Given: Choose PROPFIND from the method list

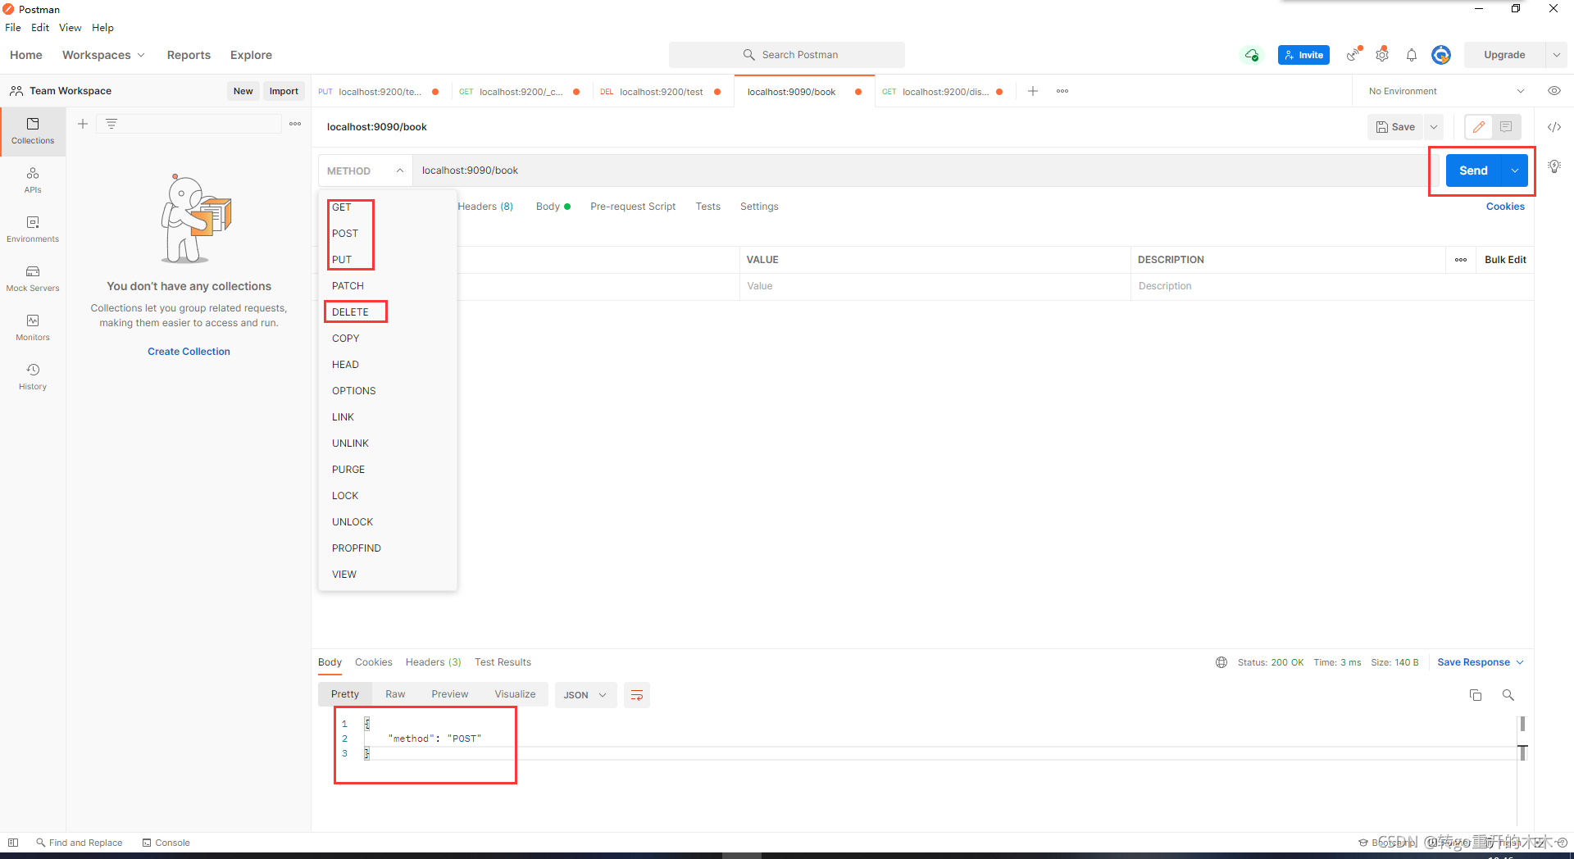Looking at the screenshot, I should click(356, 548).
